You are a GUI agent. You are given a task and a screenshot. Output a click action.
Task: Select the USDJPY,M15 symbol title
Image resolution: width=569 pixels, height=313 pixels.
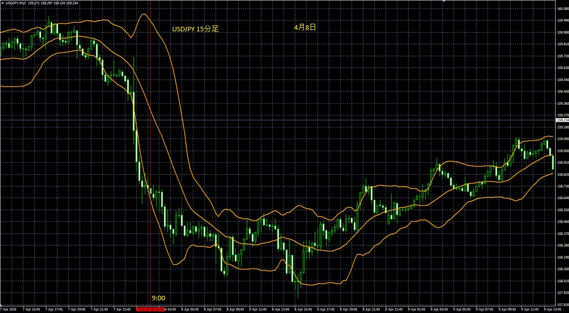[15, 3]
